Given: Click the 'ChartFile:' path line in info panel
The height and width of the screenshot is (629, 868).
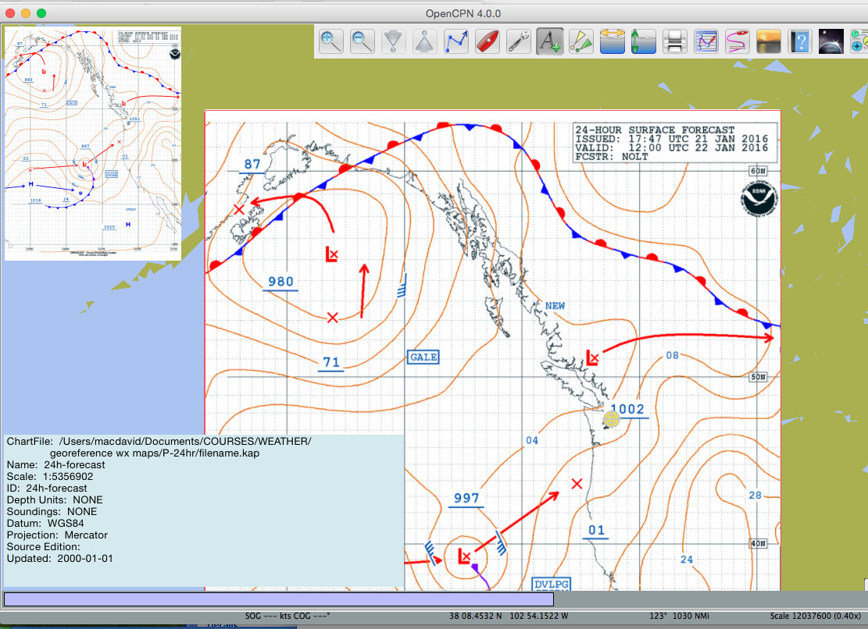Looking at the screenshot, I should (x=159, y=447).
